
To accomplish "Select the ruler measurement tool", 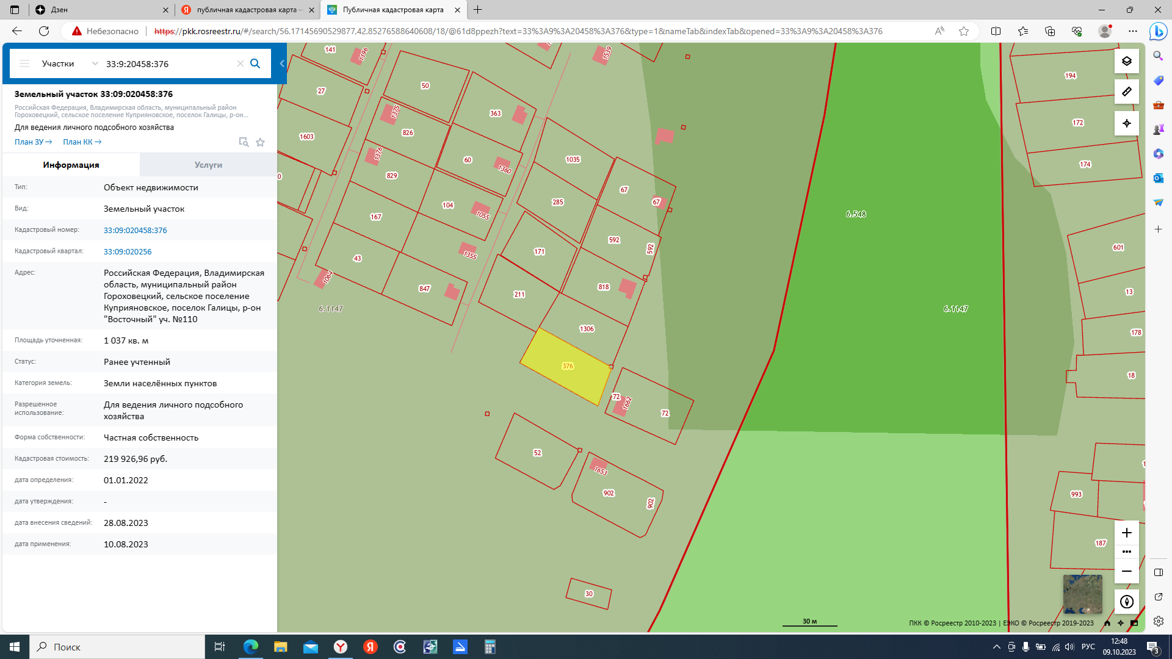I will tap(1126, 92).
